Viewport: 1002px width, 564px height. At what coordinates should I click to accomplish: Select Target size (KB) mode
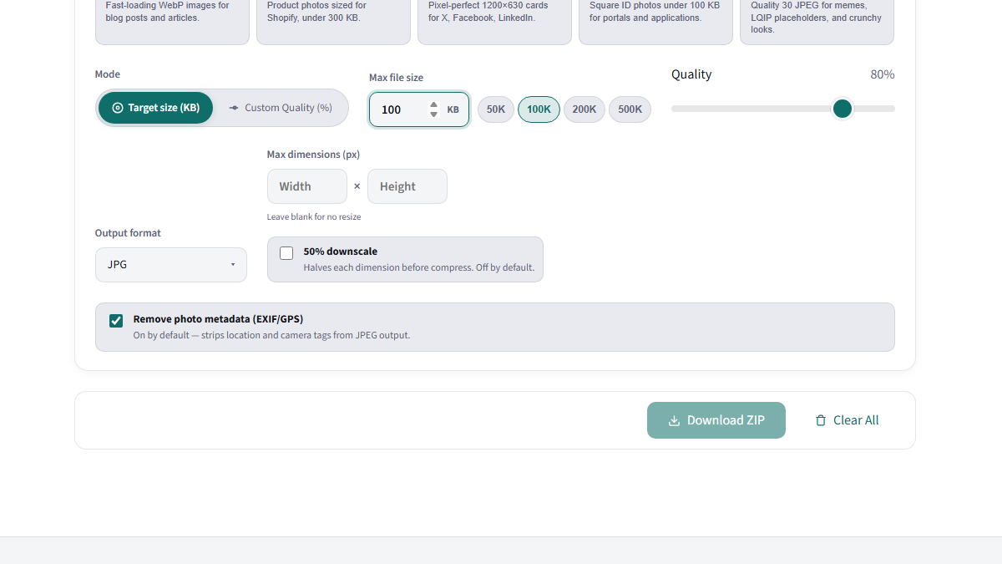pyautogui.click(x=155, y=108)
